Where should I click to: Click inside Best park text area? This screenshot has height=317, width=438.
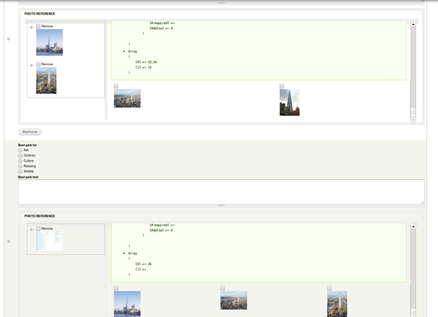[221, 192]
